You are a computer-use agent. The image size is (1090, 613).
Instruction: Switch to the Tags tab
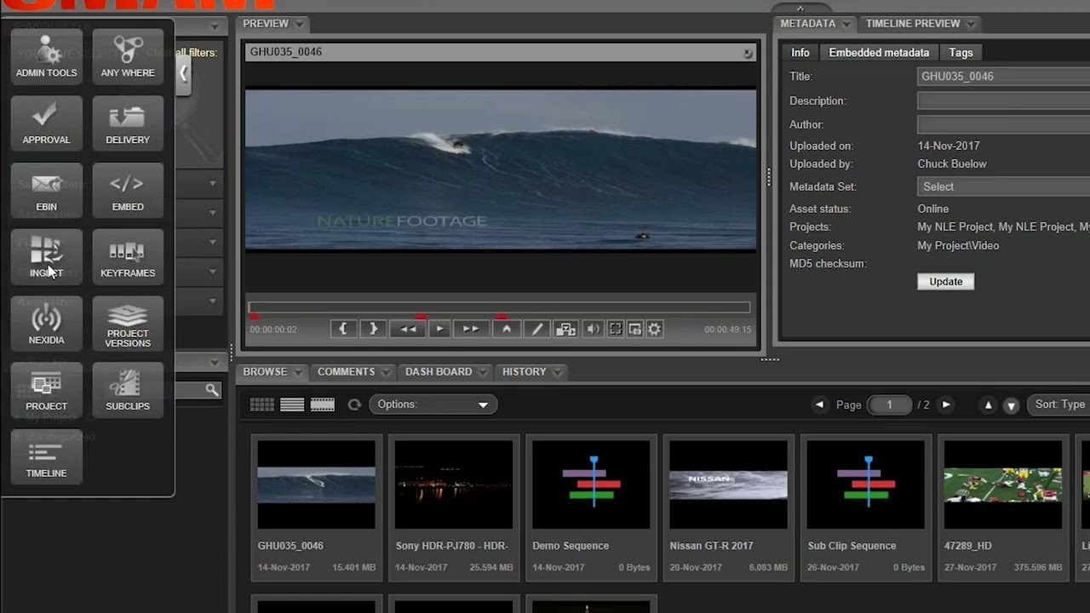click(x=961, y=53)
